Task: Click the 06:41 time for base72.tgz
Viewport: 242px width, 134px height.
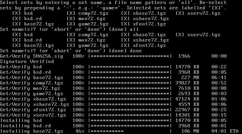Action: (219, 77)
